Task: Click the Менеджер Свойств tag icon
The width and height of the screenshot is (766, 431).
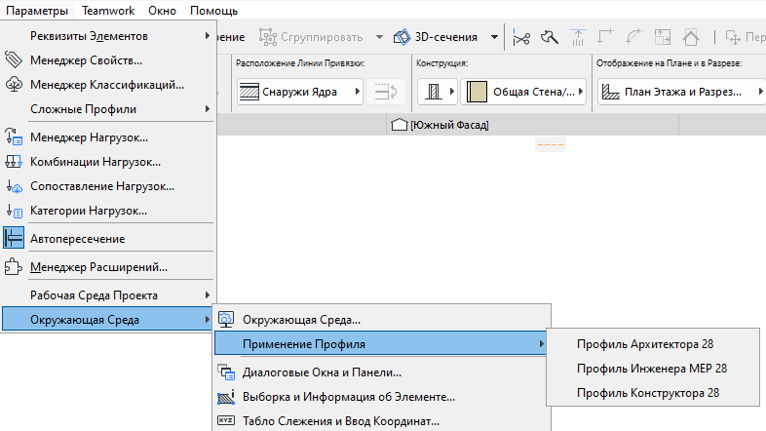Action: coord(14,59)
